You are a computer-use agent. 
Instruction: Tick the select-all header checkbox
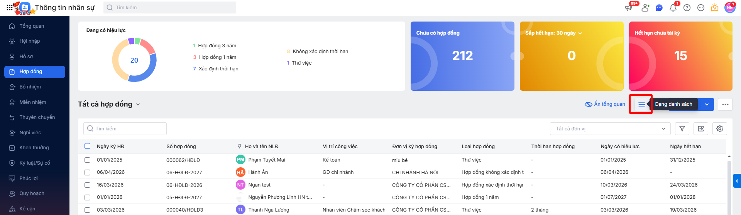(88, 146)
